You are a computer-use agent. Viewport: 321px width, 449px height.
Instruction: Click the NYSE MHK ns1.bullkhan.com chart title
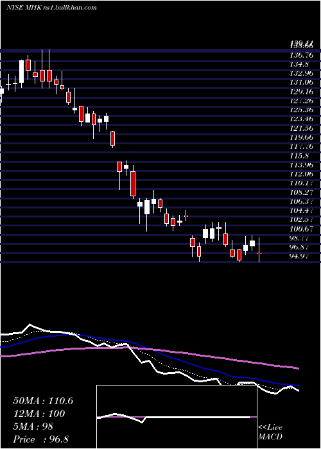point(51,8)
